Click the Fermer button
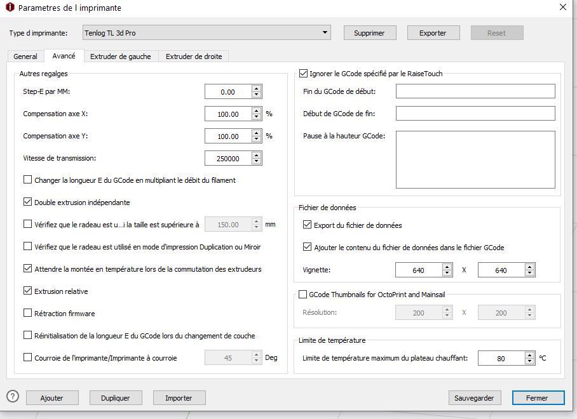The height and width of the screenshot is (419, 577). [x=538, y=397]
